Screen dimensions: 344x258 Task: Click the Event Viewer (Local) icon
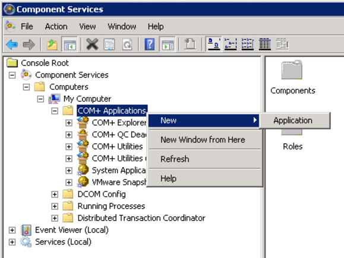[x=26, y=230]
